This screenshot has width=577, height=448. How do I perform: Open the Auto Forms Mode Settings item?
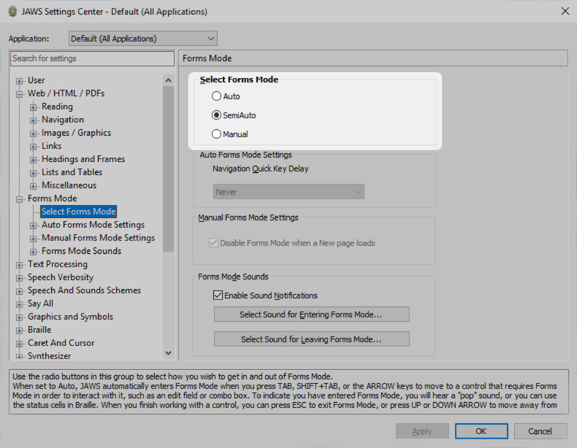click(x=93, y=225)
